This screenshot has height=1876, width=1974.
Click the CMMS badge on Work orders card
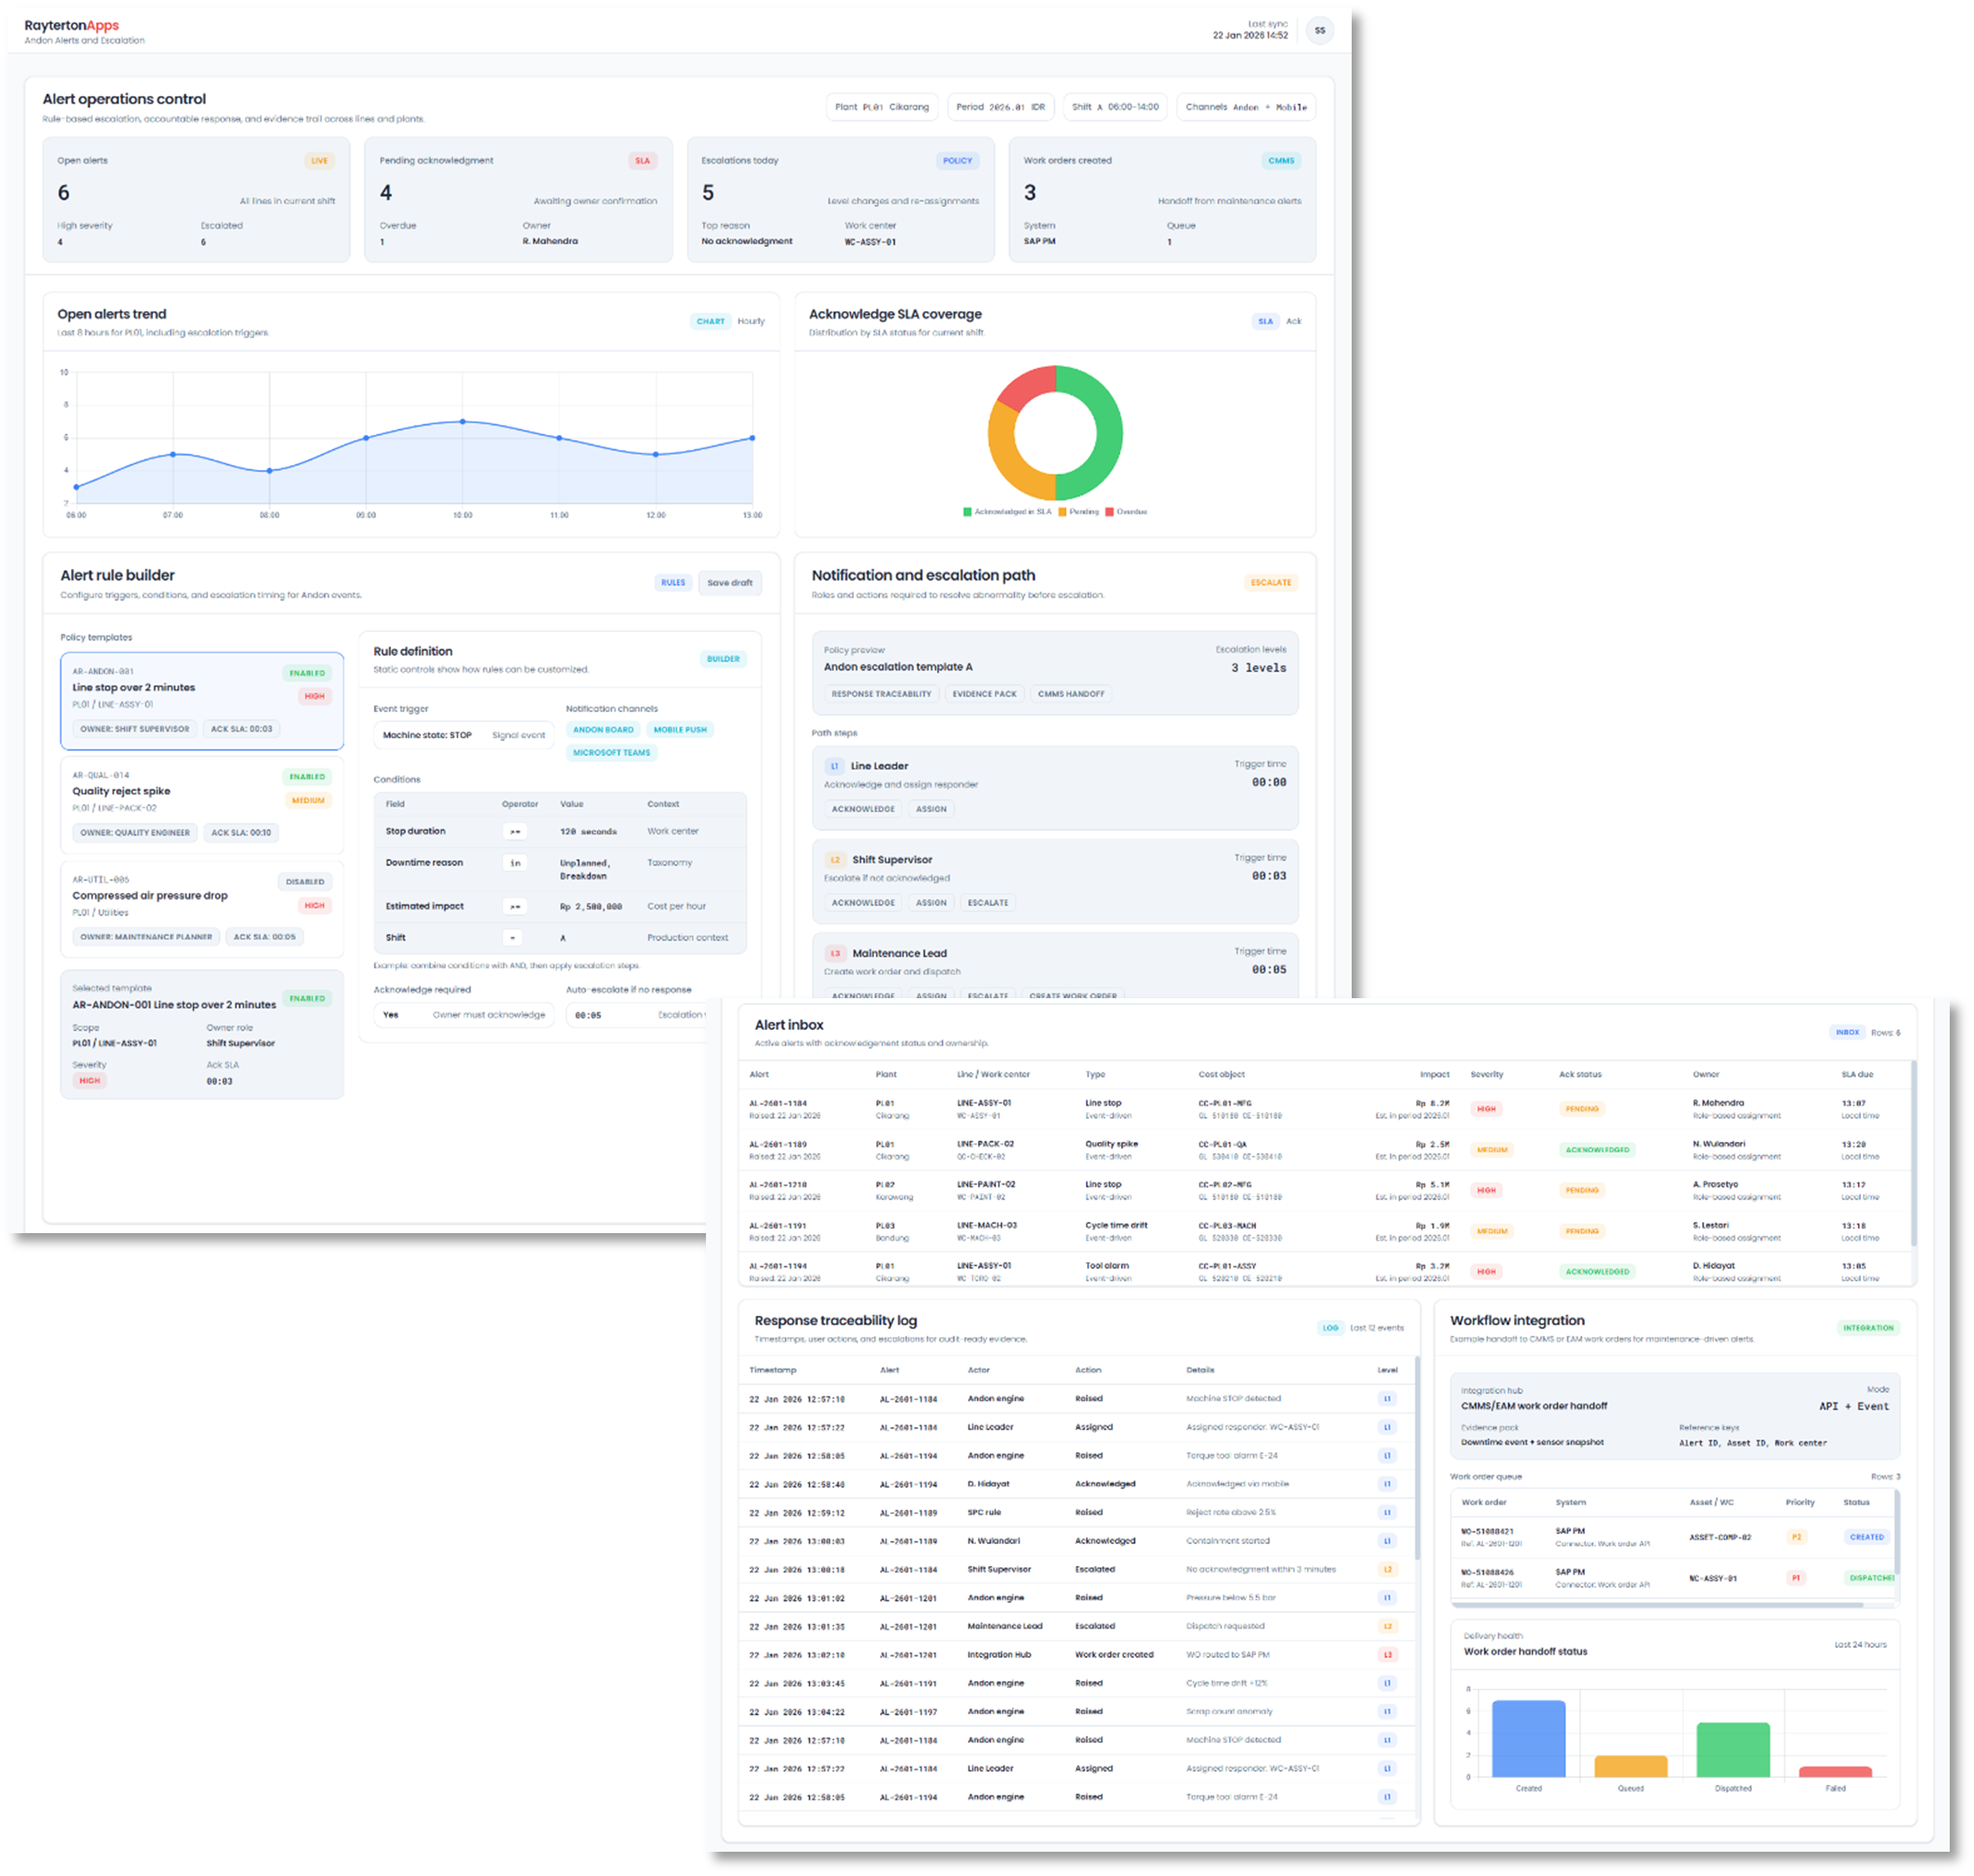tap(1281, 160)
